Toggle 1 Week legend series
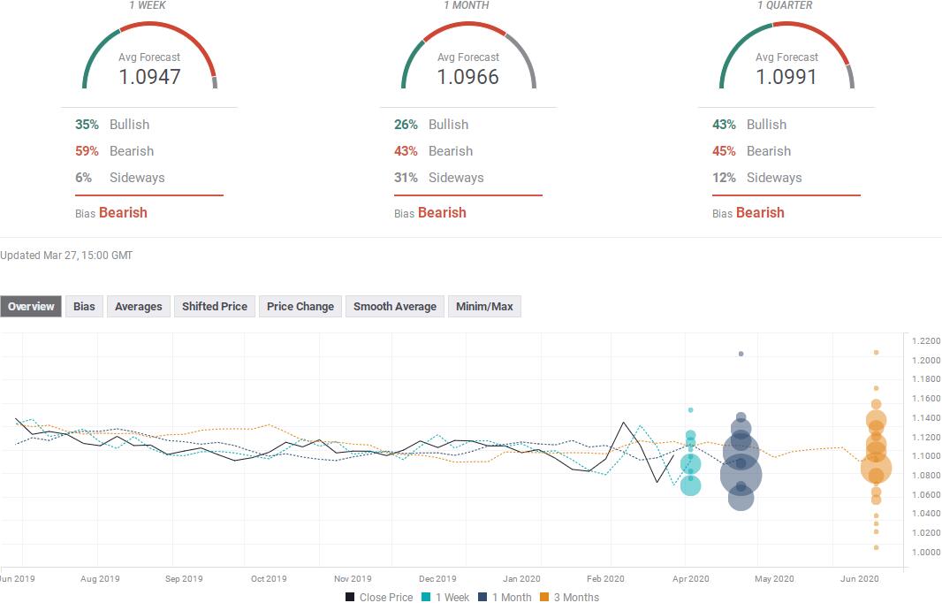Viewport: 942px width, 603px height. coord(445,597)
